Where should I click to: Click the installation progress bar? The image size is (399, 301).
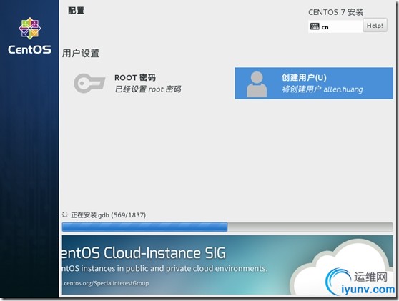[227, 227]
